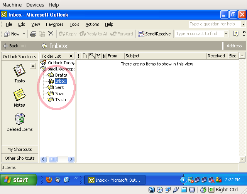This screenshot has height=194, width=247.
Task: Select Outlook Today in folder list
Action: click(x=61, y=63)
